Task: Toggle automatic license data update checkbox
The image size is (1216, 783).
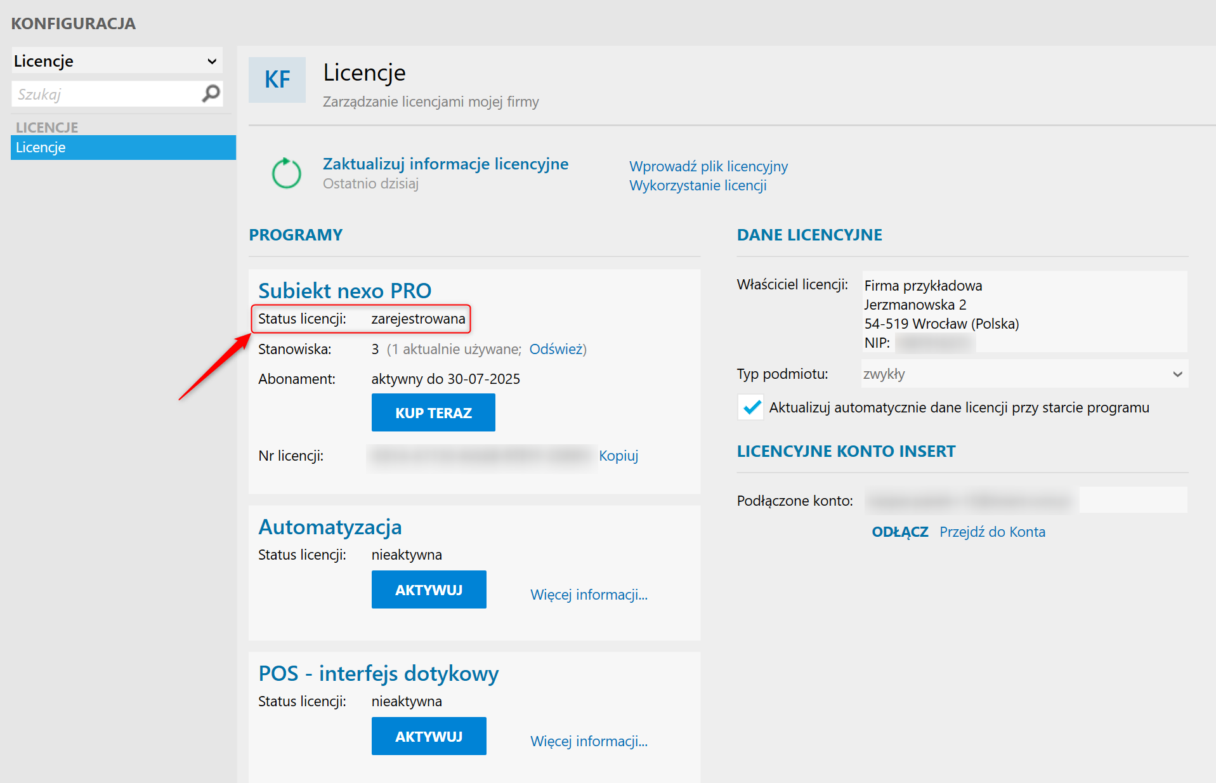Action: click(751, 407)
